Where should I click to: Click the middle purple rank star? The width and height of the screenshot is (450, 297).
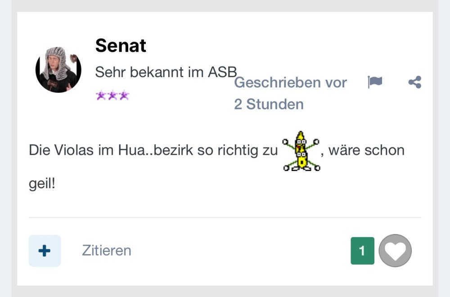pyautogui.click(x=112, y=95)
